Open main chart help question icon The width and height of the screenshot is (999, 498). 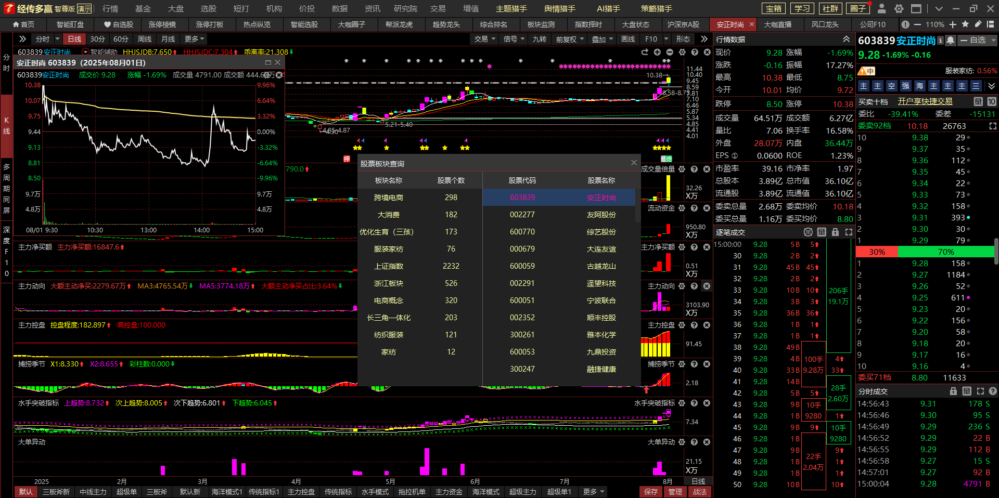695,52
